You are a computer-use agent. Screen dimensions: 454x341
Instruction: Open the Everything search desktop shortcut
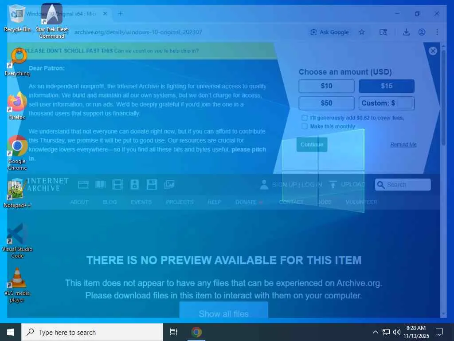point(17,62)
